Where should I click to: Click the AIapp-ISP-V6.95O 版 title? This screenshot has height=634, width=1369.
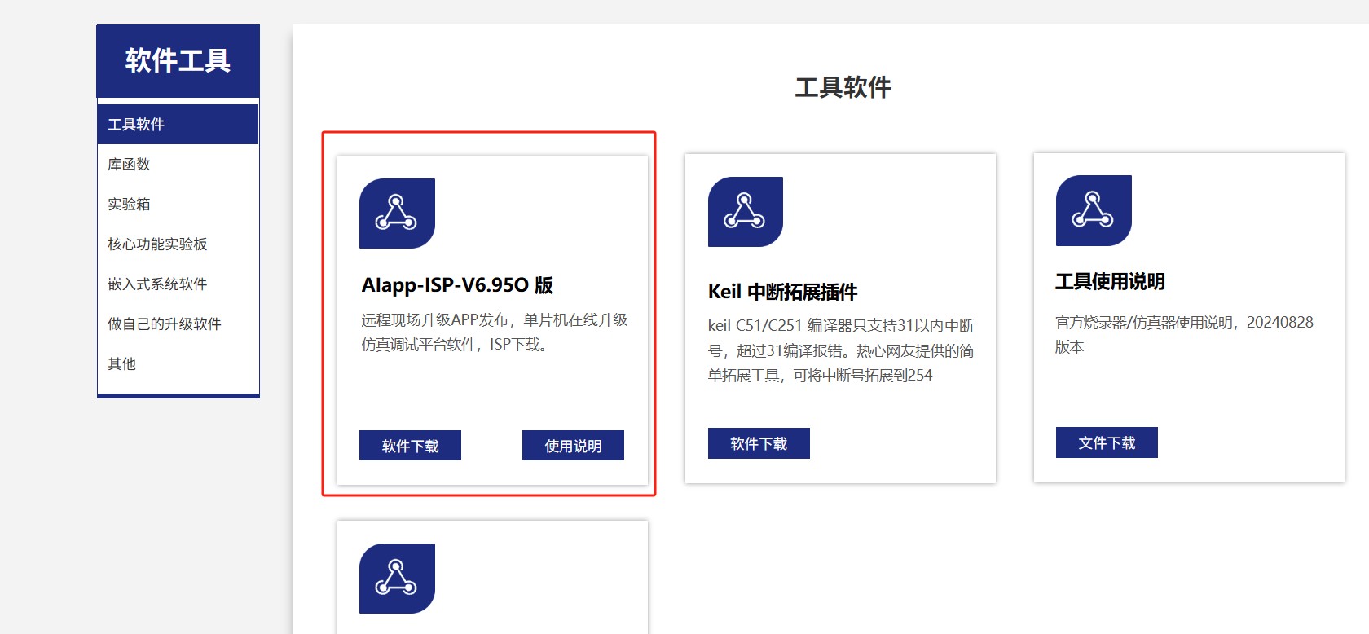[x=457, y=285]
